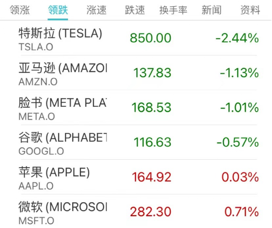Go to the 新闻 tab
272x228 pixels.
(x=212, y=10)
